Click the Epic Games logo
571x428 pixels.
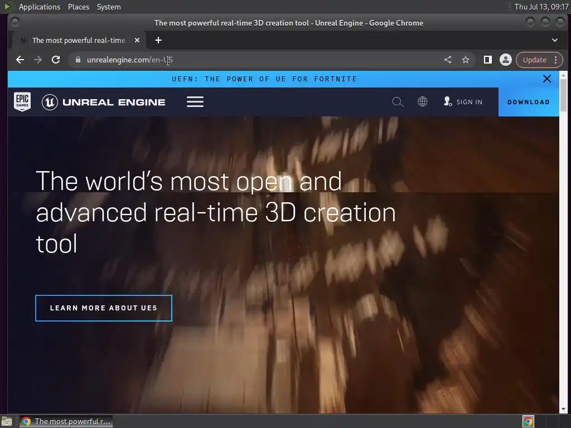pyautogui.click(x=22, y=101)
